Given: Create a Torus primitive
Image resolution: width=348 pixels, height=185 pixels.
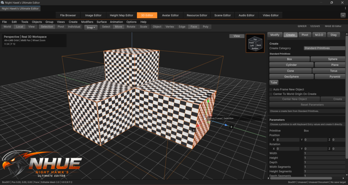Looking at the screenshot, I should 329,71.
